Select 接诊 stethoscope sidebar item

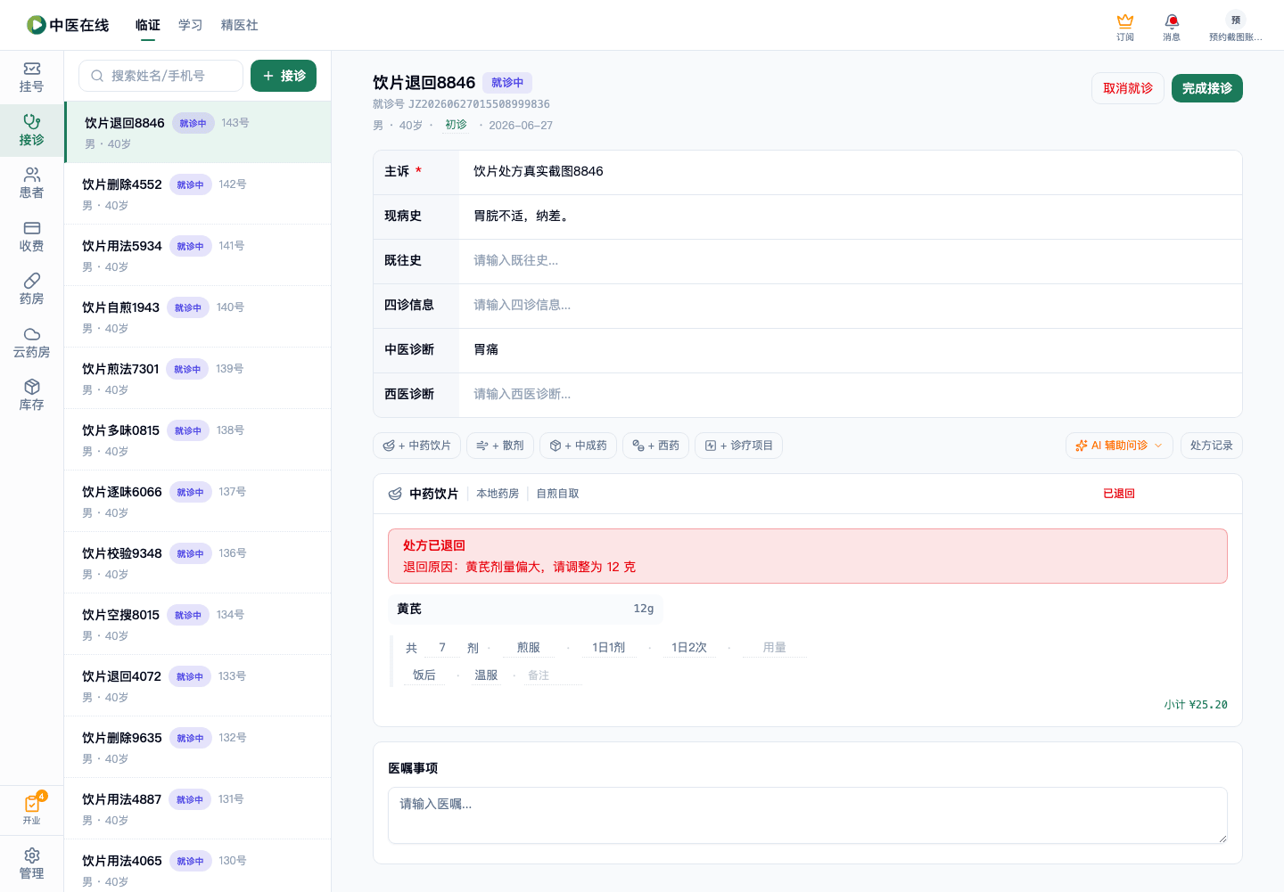(32, 131)
